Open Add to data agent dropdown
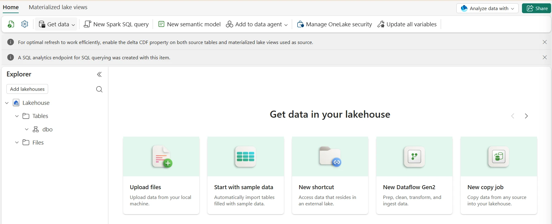 [257, 24]
